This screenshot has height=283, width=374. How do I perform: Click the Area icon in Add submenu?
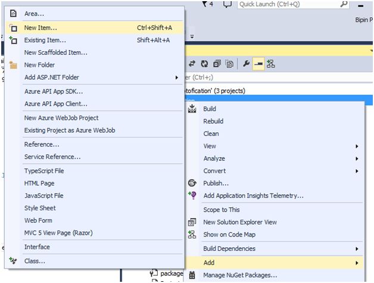pyautogui.click(x=13, y=14)
